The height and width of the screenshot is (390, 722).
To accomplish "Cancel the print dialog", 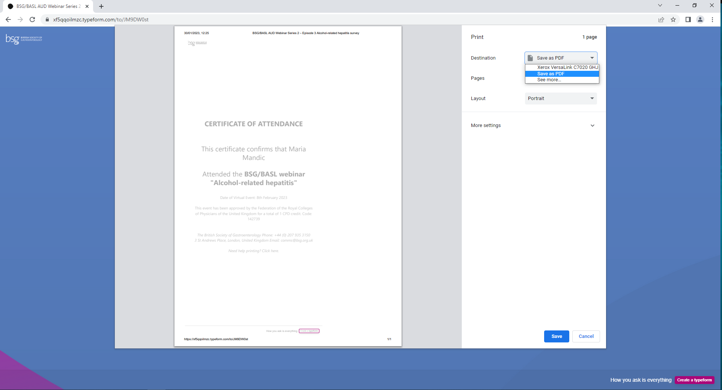I will [586, 336].
